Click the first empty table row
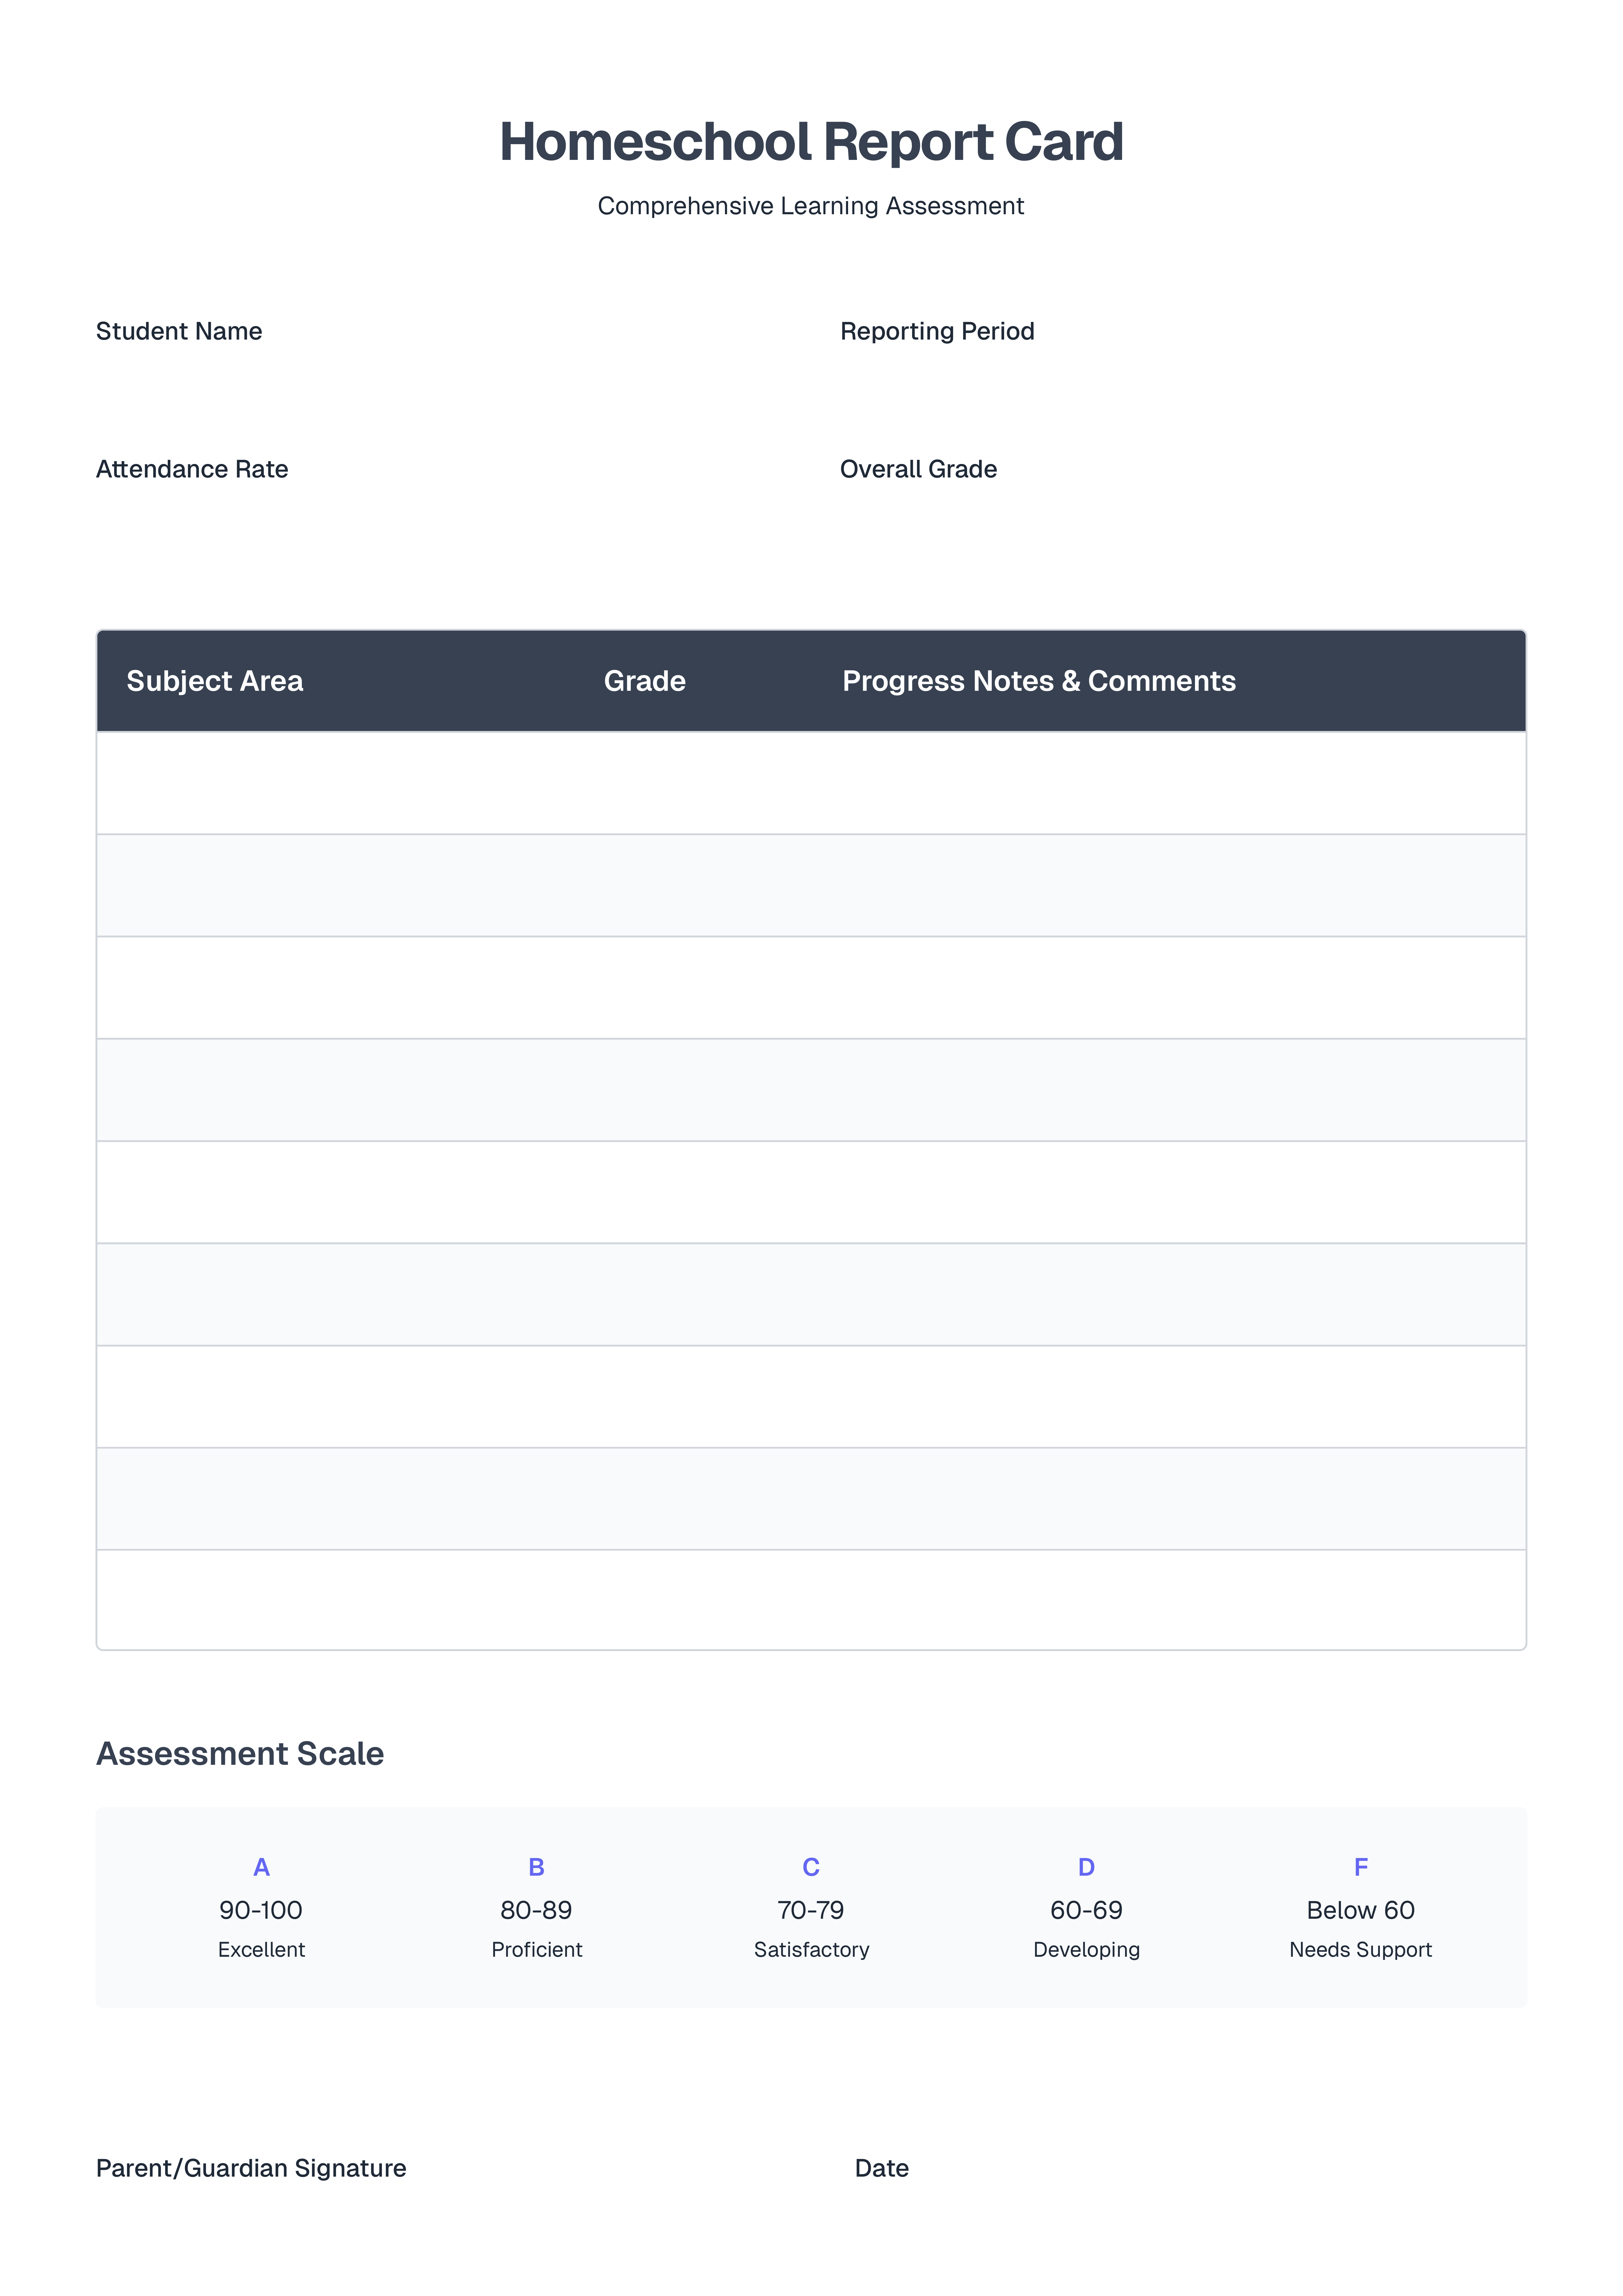Screen dimensions: 1623x2296 click(x=811, y=783)
